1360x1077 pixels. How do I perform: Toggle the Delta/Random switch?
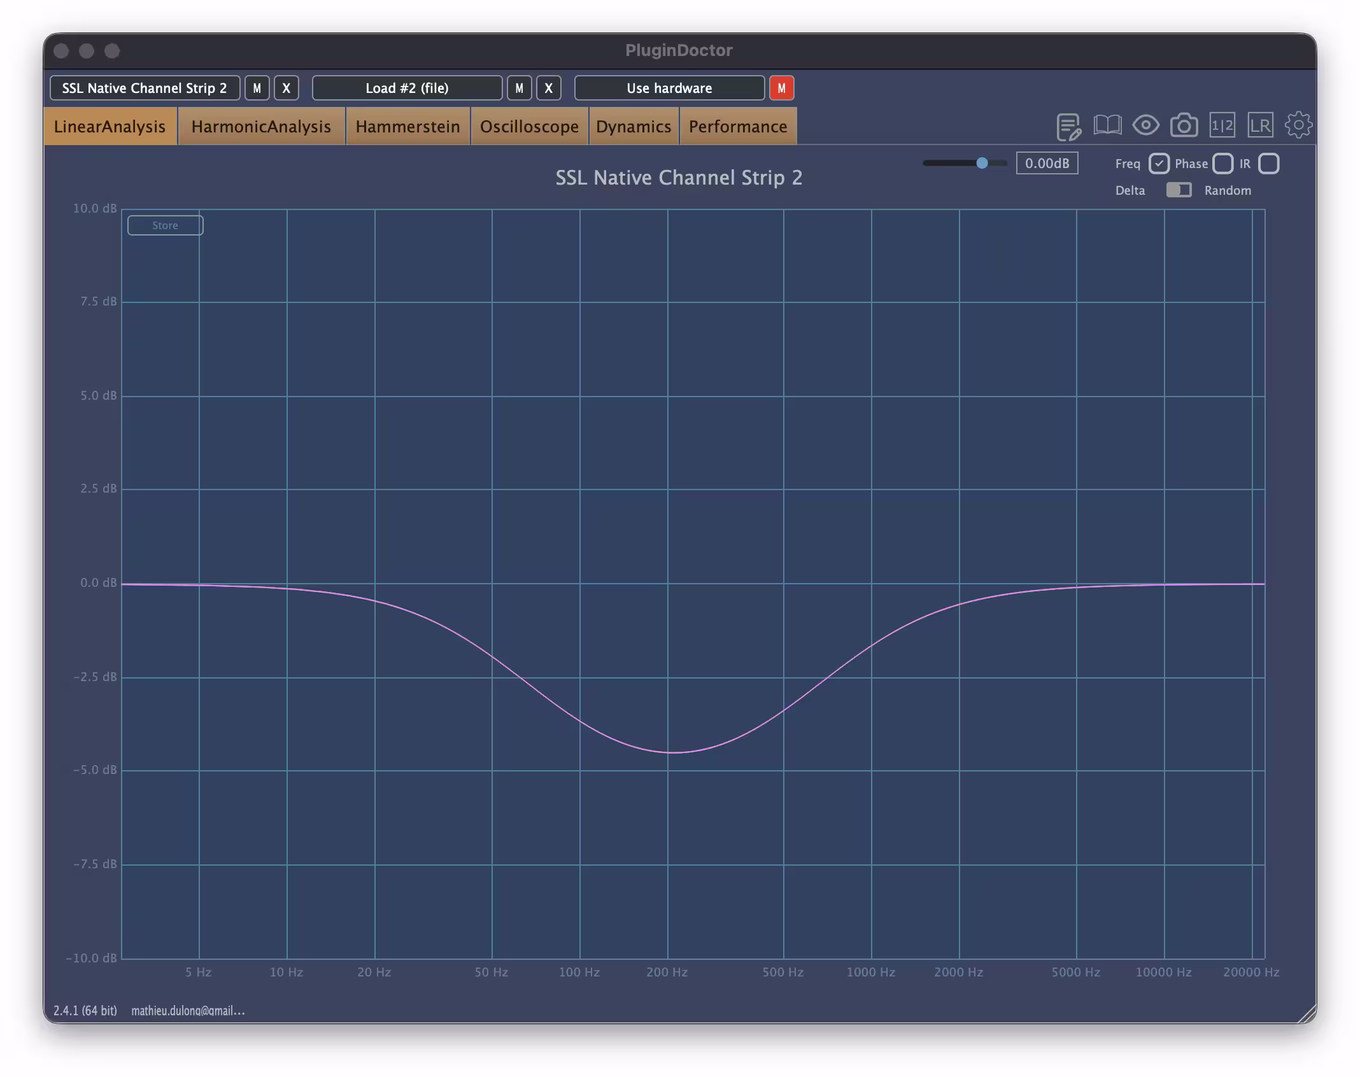click(x=1179, y=190)
